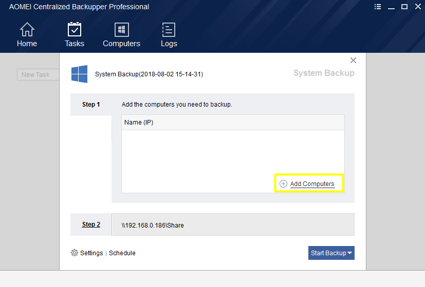The image size is (425, 287).
Task: Go to the Home section
Action: pyautogui.click(x=27, y=35)
